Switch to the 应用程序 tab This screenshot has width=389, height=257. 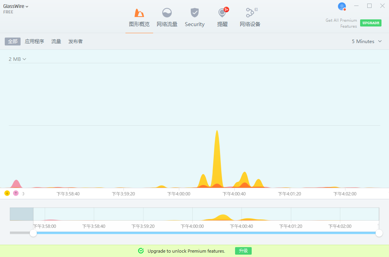34,42
